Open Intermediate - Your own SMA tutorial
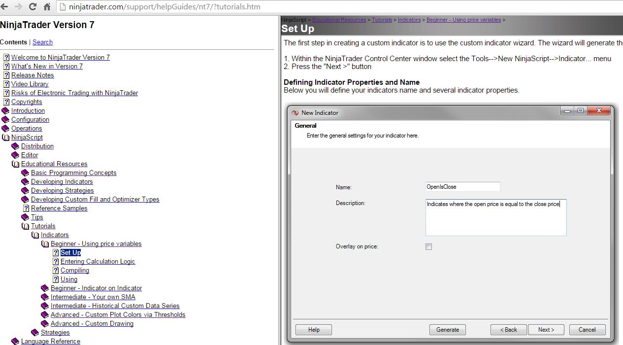 tap(93, 297)
